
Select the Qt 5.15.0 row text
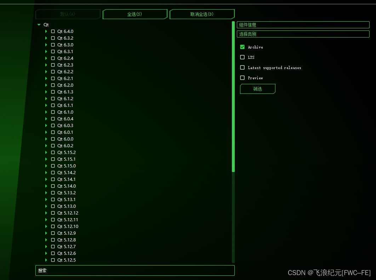point(67,166)
